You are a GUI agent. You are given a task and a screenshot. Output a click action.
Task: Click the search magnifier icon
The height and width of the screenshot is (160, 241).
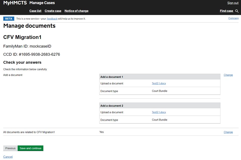coord(237,11)
